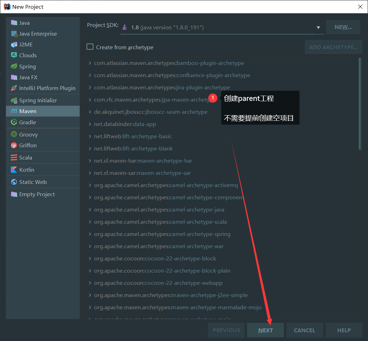The image size is (368, 341).
Task: Click the ADD ARCHETYPE... button
Action: point(333,47)
